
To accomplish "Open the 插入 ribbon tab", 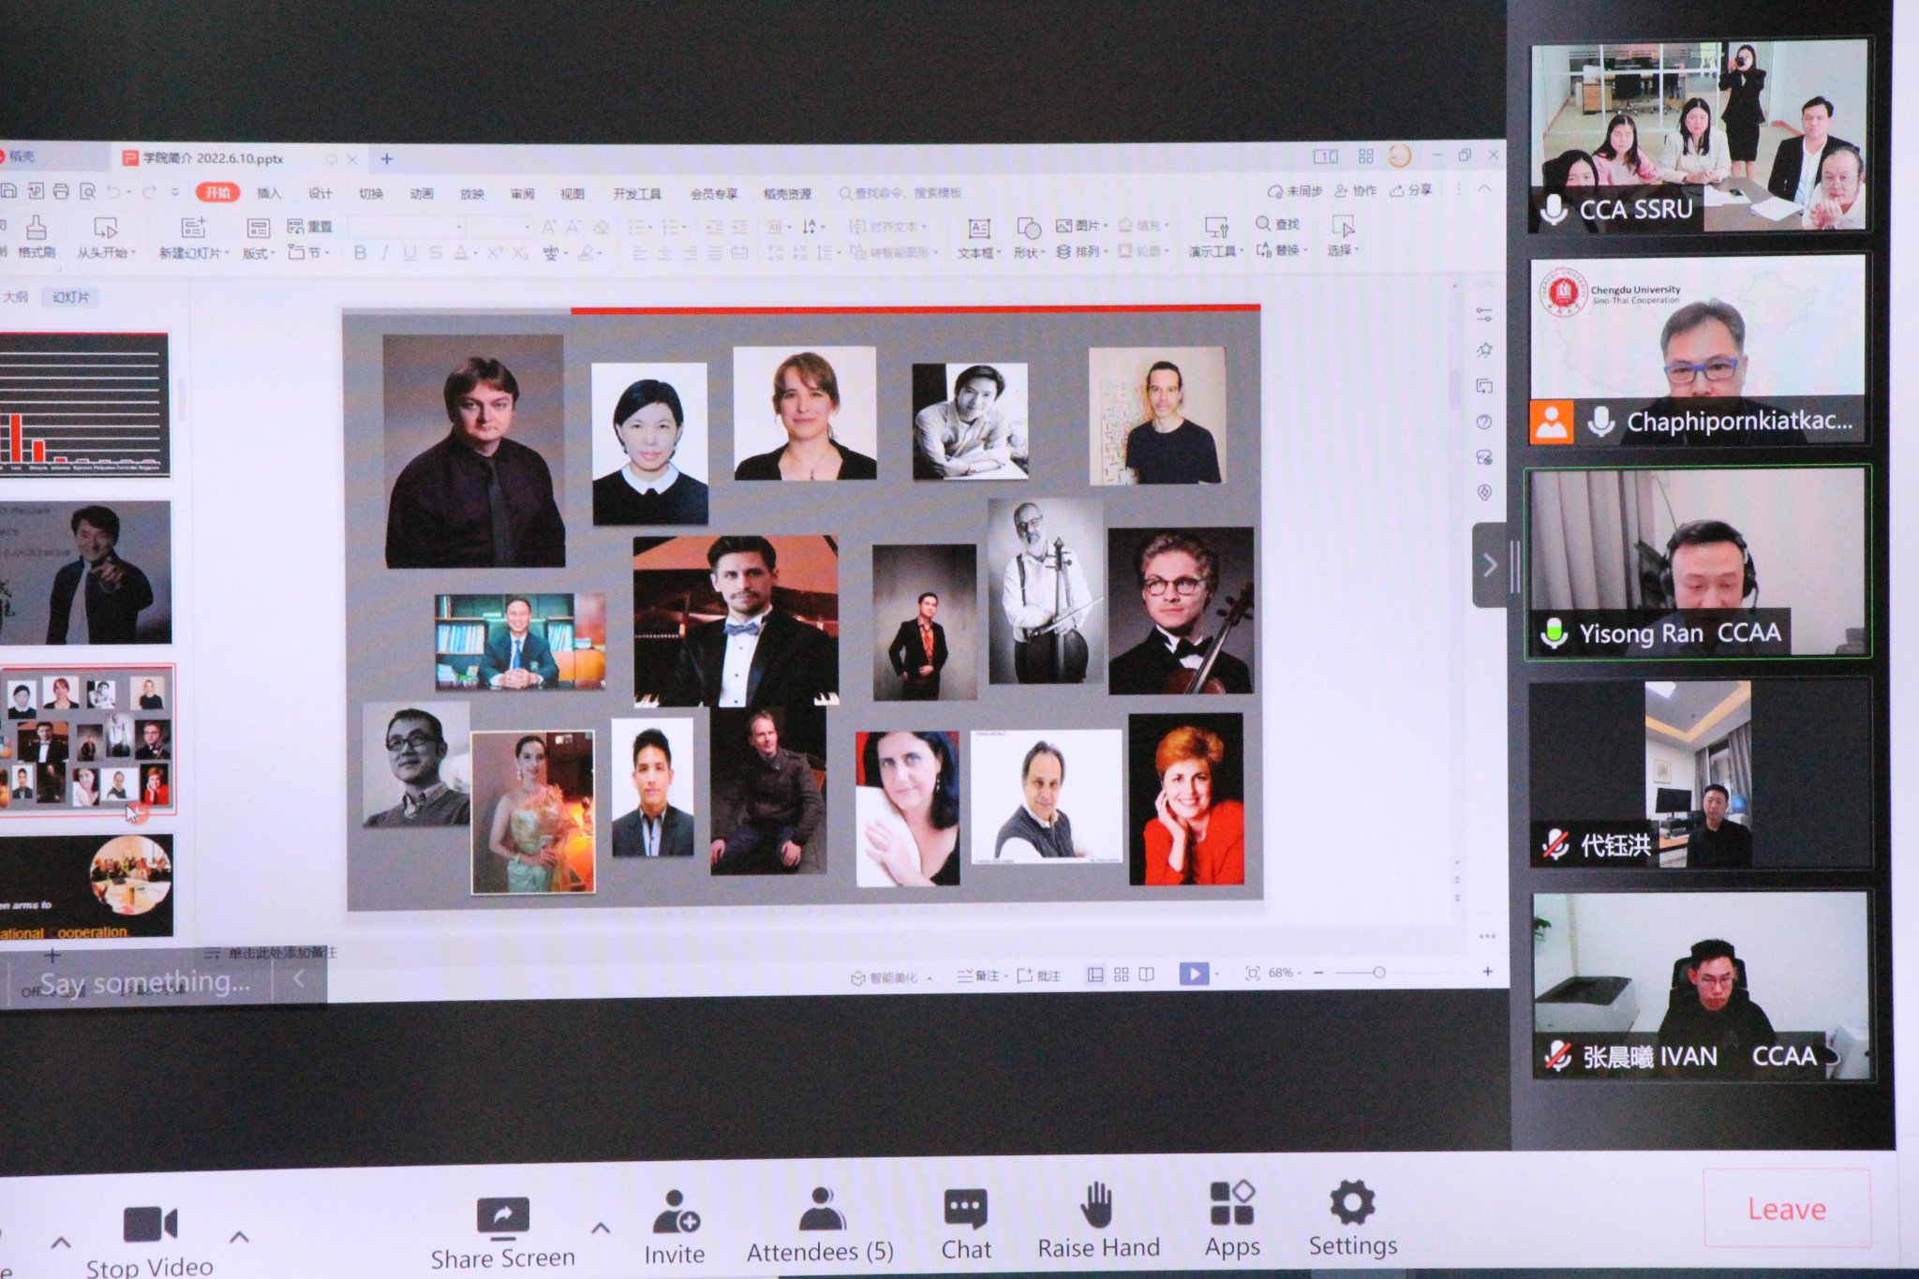I will (269, 193).
